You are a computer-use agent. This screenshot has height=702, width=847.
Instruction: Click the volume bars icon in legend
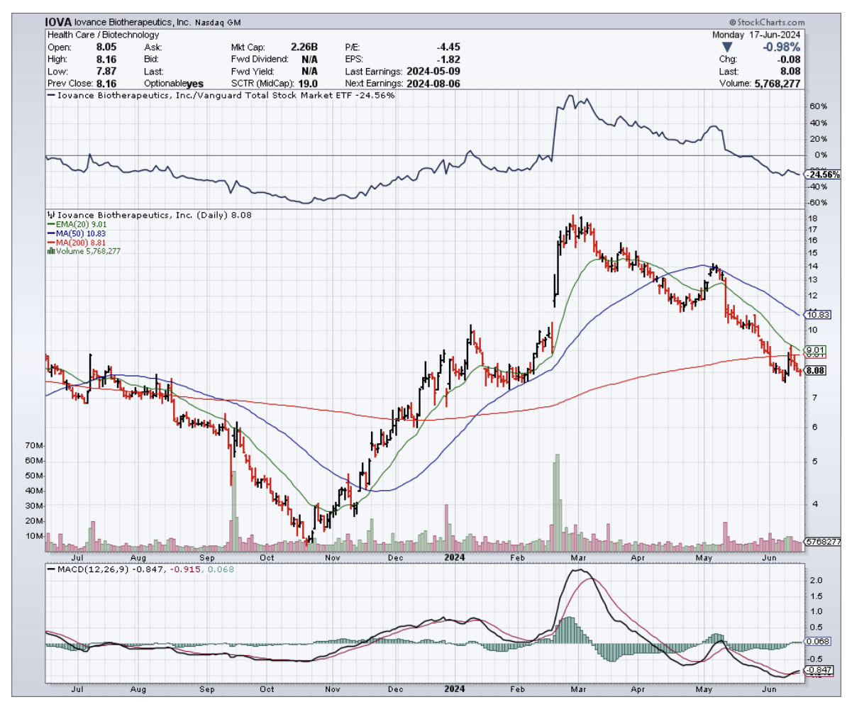point(50,250)
